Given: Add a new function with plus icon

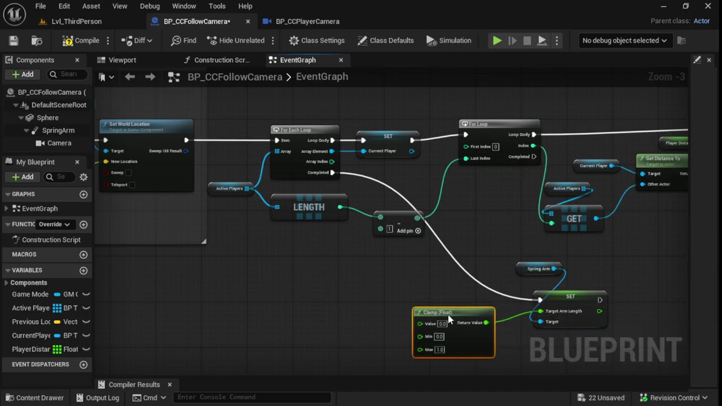Looking at the screenshot, I should tap(83, 224).
